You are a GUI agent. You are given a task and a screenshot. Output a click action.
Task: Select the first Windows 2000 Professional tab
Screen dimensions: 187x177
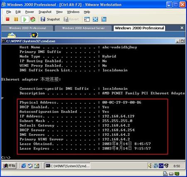click(27, 28)
